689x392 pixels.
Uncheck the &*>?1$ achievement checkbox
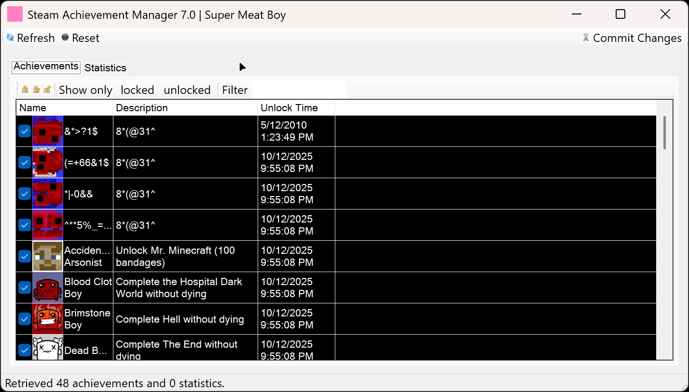pyautogui.click(x=25, y=131)
